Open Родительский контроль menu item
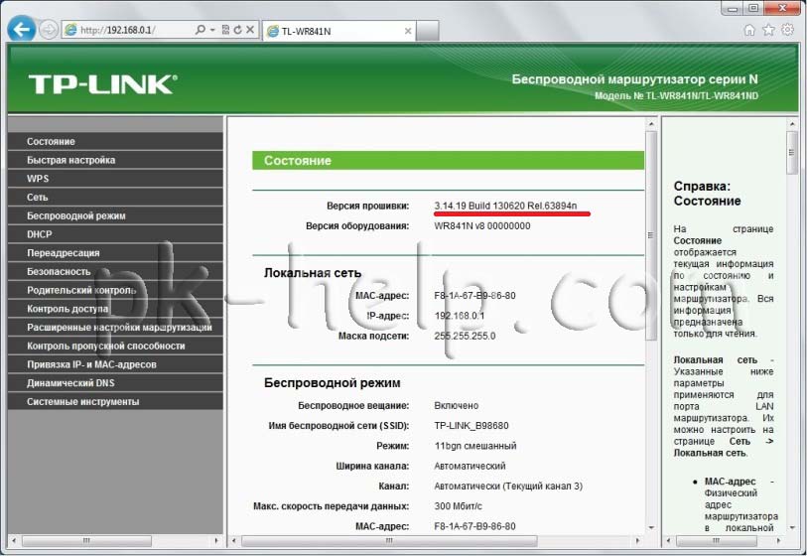The image size is (807, 556). coord(116,290)
